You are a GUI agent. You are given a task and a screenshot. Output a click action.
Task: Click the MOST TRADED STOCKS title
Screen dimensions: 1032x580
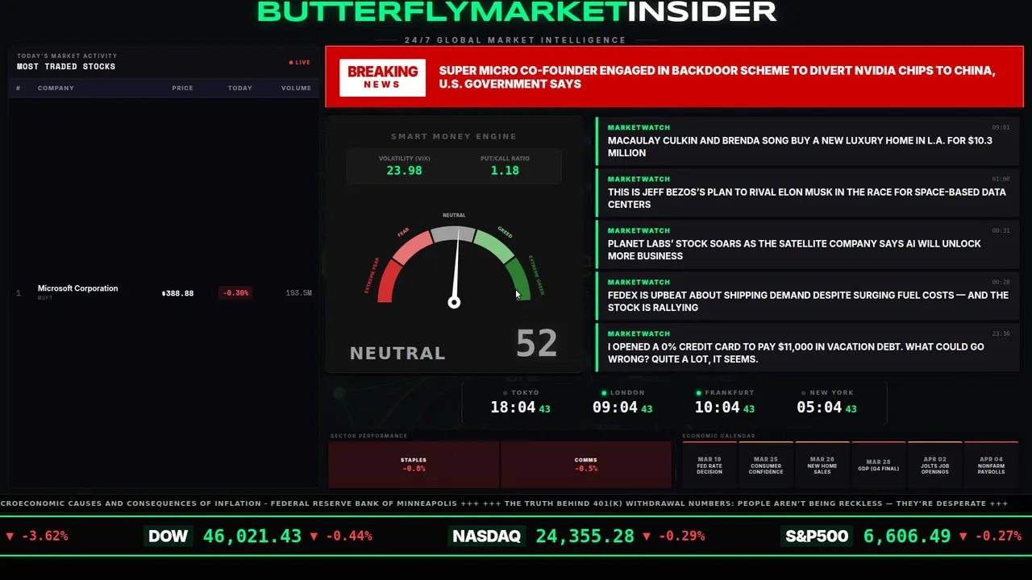click(x=66, y=67)
